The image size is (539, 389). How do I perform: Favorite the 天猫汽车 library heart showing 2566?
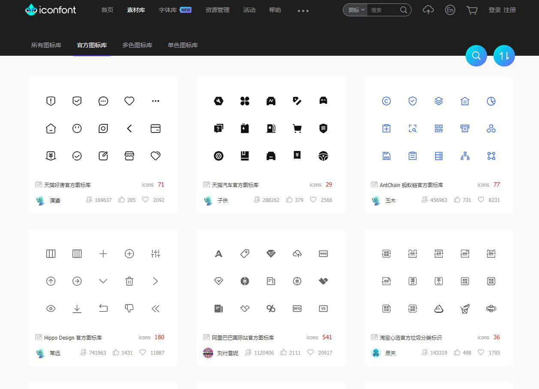[313, 199]
